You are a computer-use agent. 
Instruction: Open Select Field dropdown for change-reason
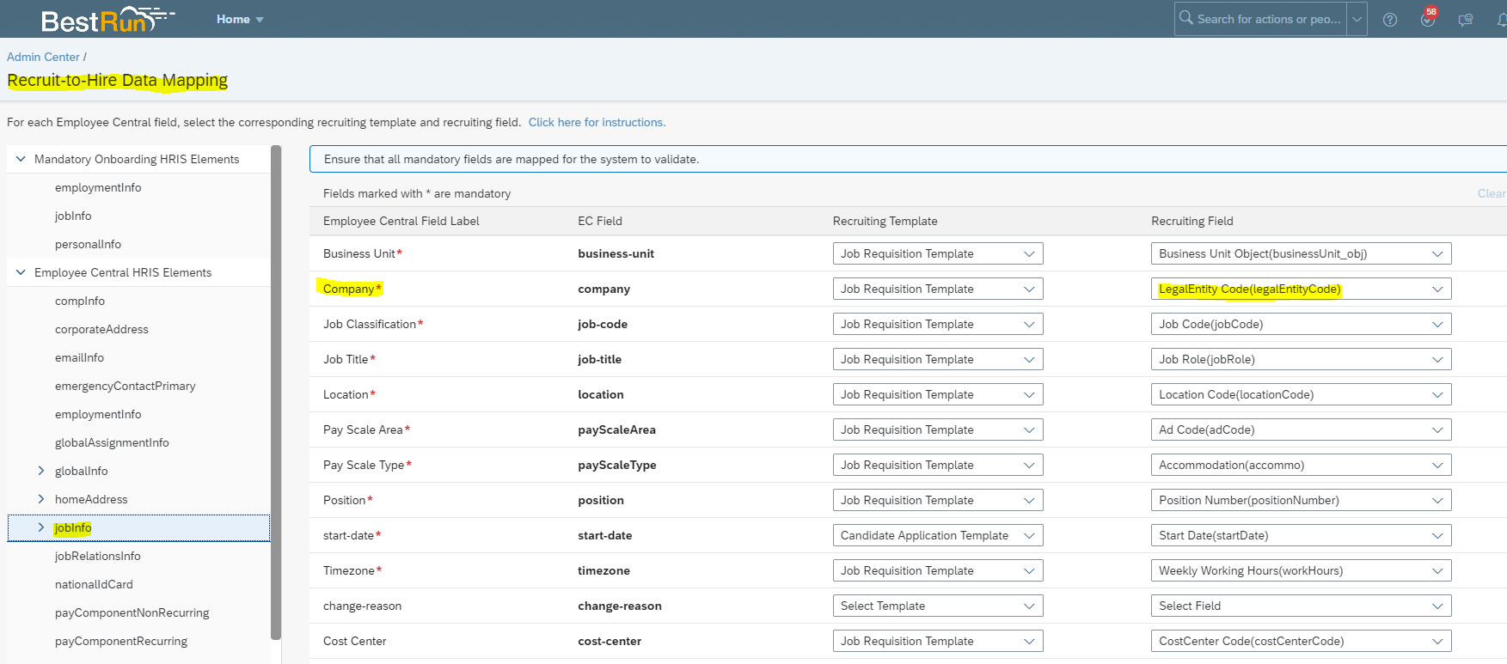[x=1301, y=606]
